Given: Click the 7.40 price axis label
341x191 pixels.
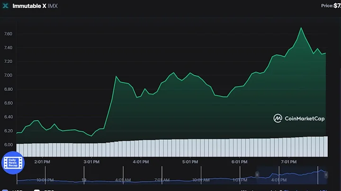Looking at the screenshot, I should [x=8, y=48].
